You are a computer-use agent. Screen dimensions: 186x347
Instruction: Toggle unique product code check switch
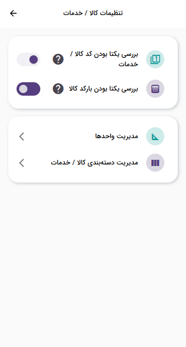(x=28, y=59)
